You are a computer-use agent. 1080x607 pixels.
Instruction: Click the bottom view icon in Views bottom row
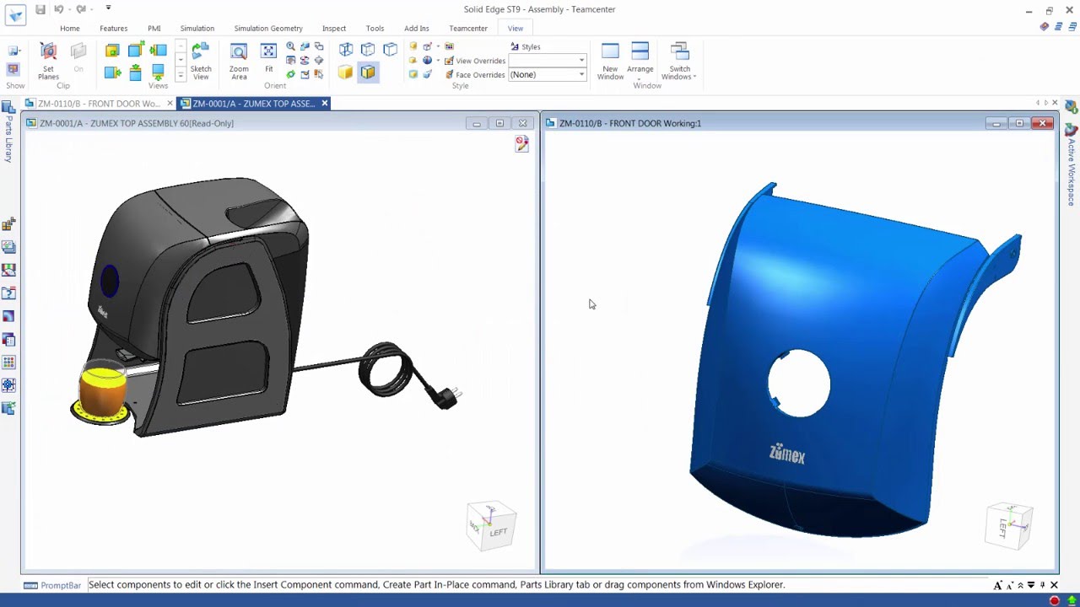158,73
